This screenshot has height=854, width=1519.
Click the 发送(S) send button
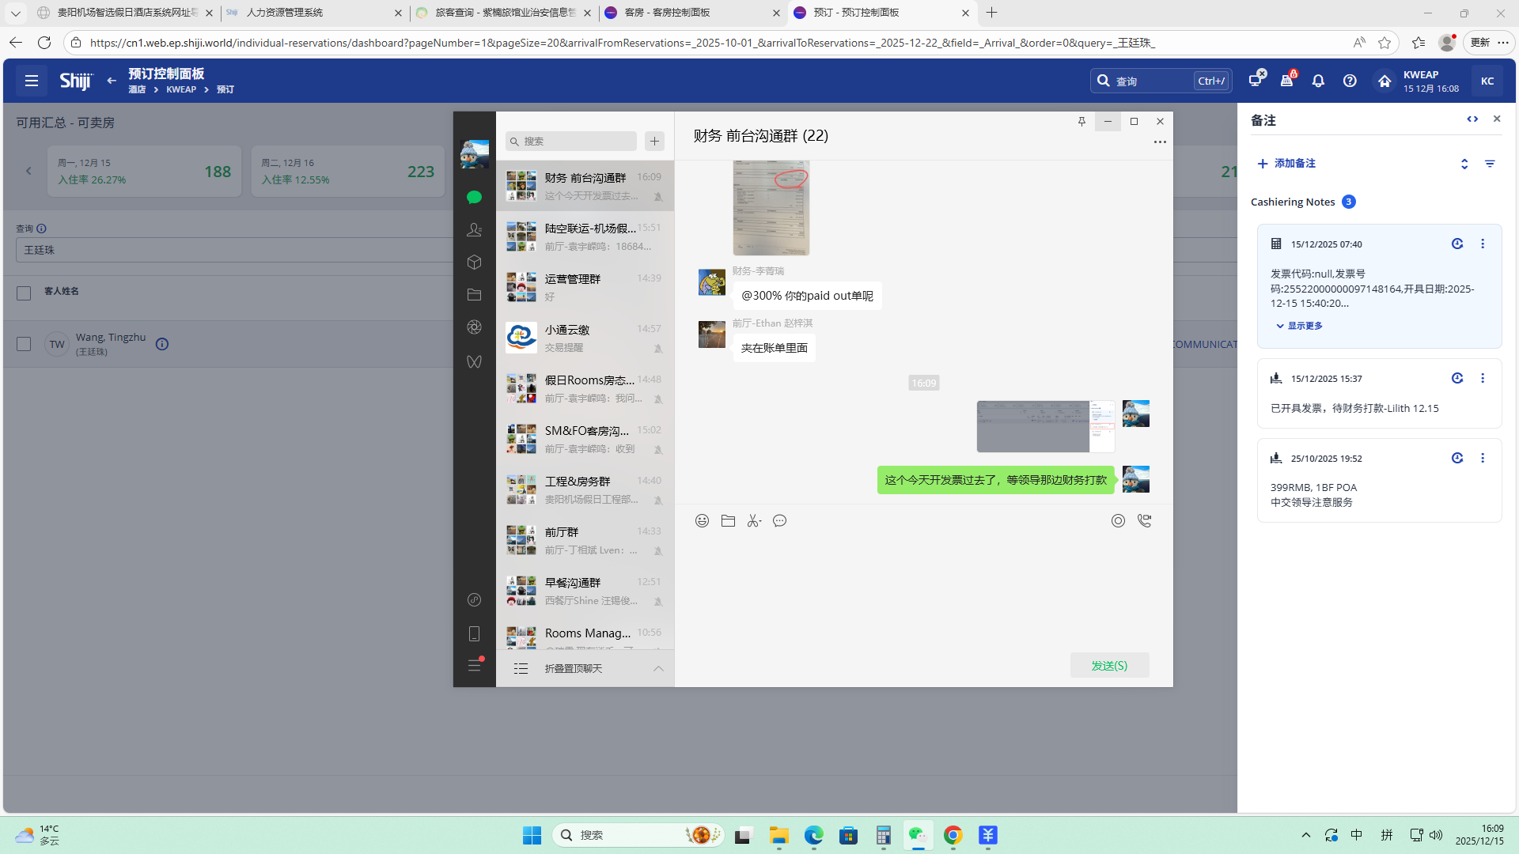(x=1109, y=665)
